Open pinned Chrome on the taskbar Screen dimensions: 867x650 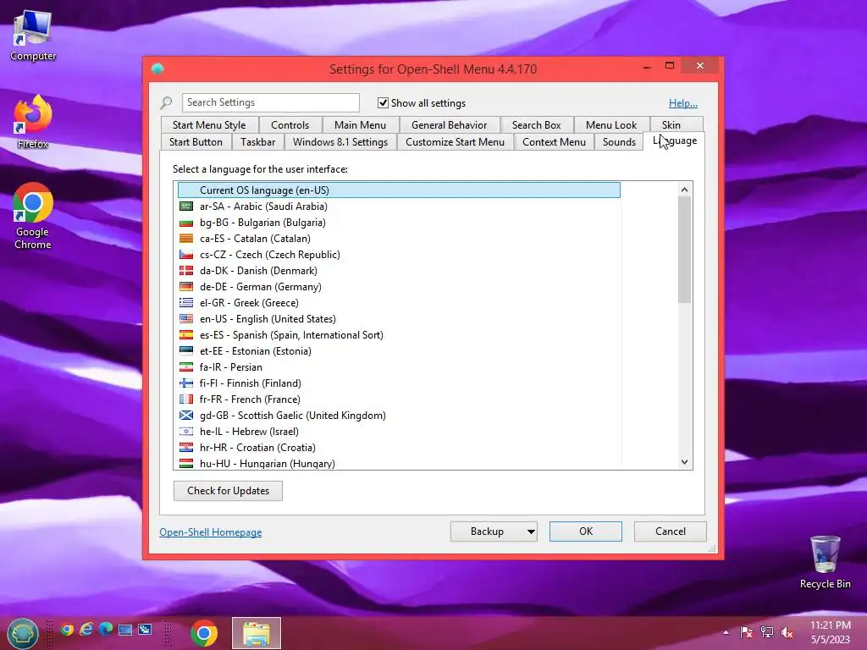pos(203,633)
